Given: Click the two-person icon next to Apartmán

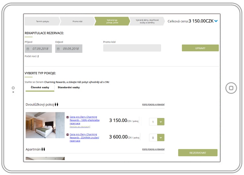Looking at the screenshot, I should click(43, 149).
